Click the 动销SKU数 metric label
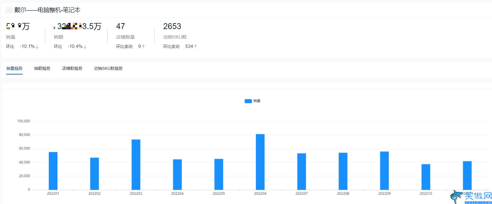 [x=175, y=37]
